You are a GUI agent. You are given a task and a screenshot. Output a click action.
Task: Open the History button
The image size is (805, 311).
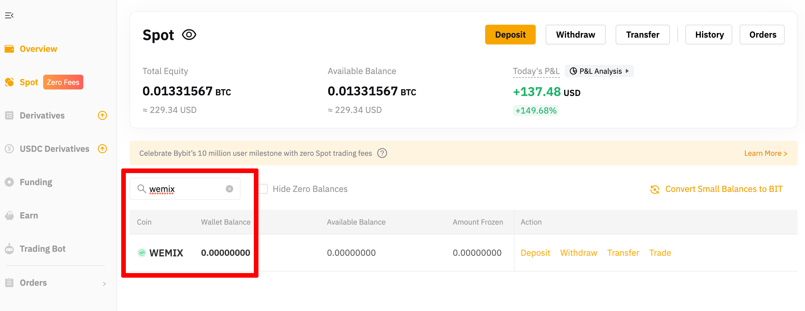(708, 35)
